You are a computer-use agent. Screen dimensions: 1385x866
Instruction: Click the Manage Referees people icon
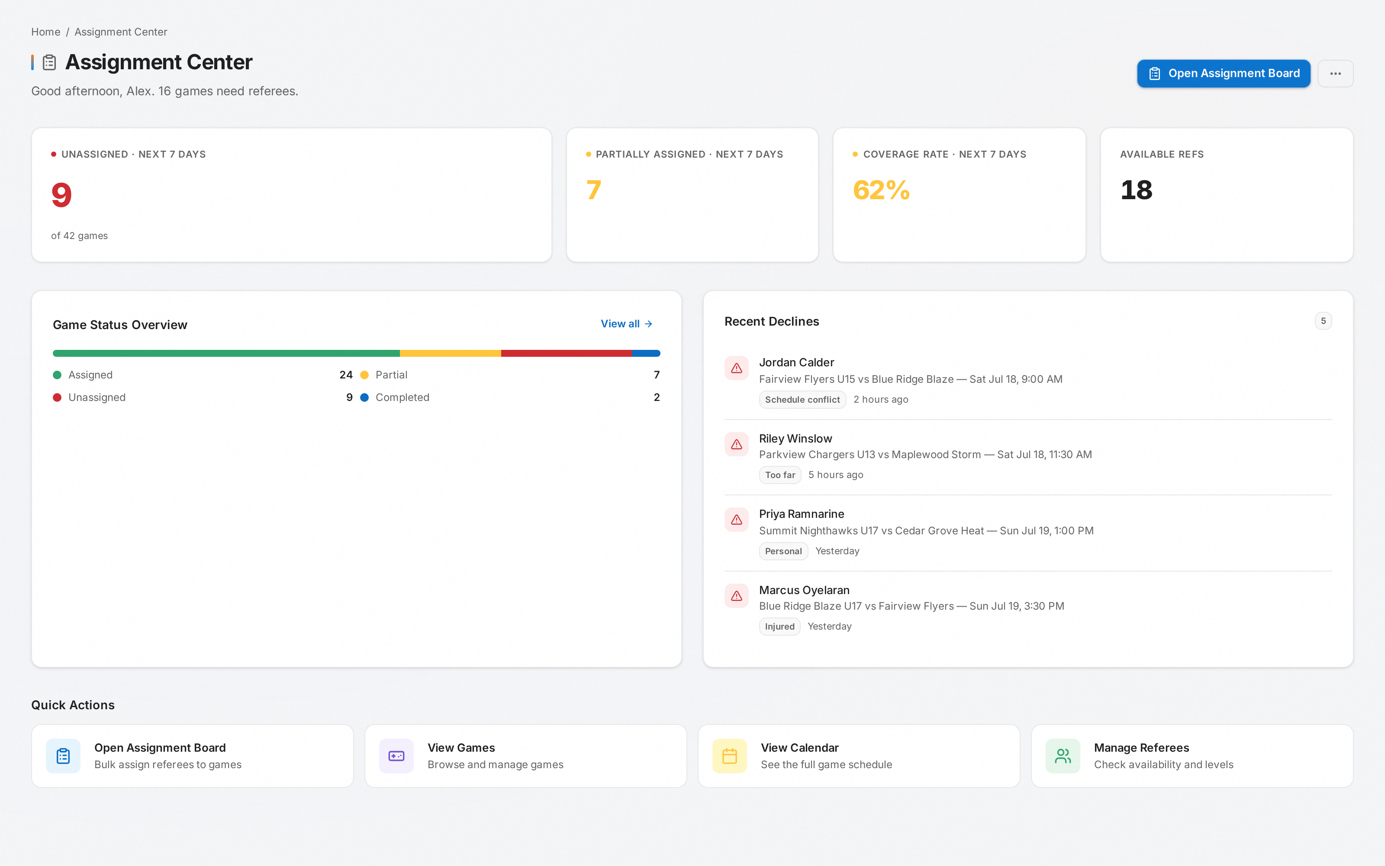pyautogui.click(x=1063, y=756)
